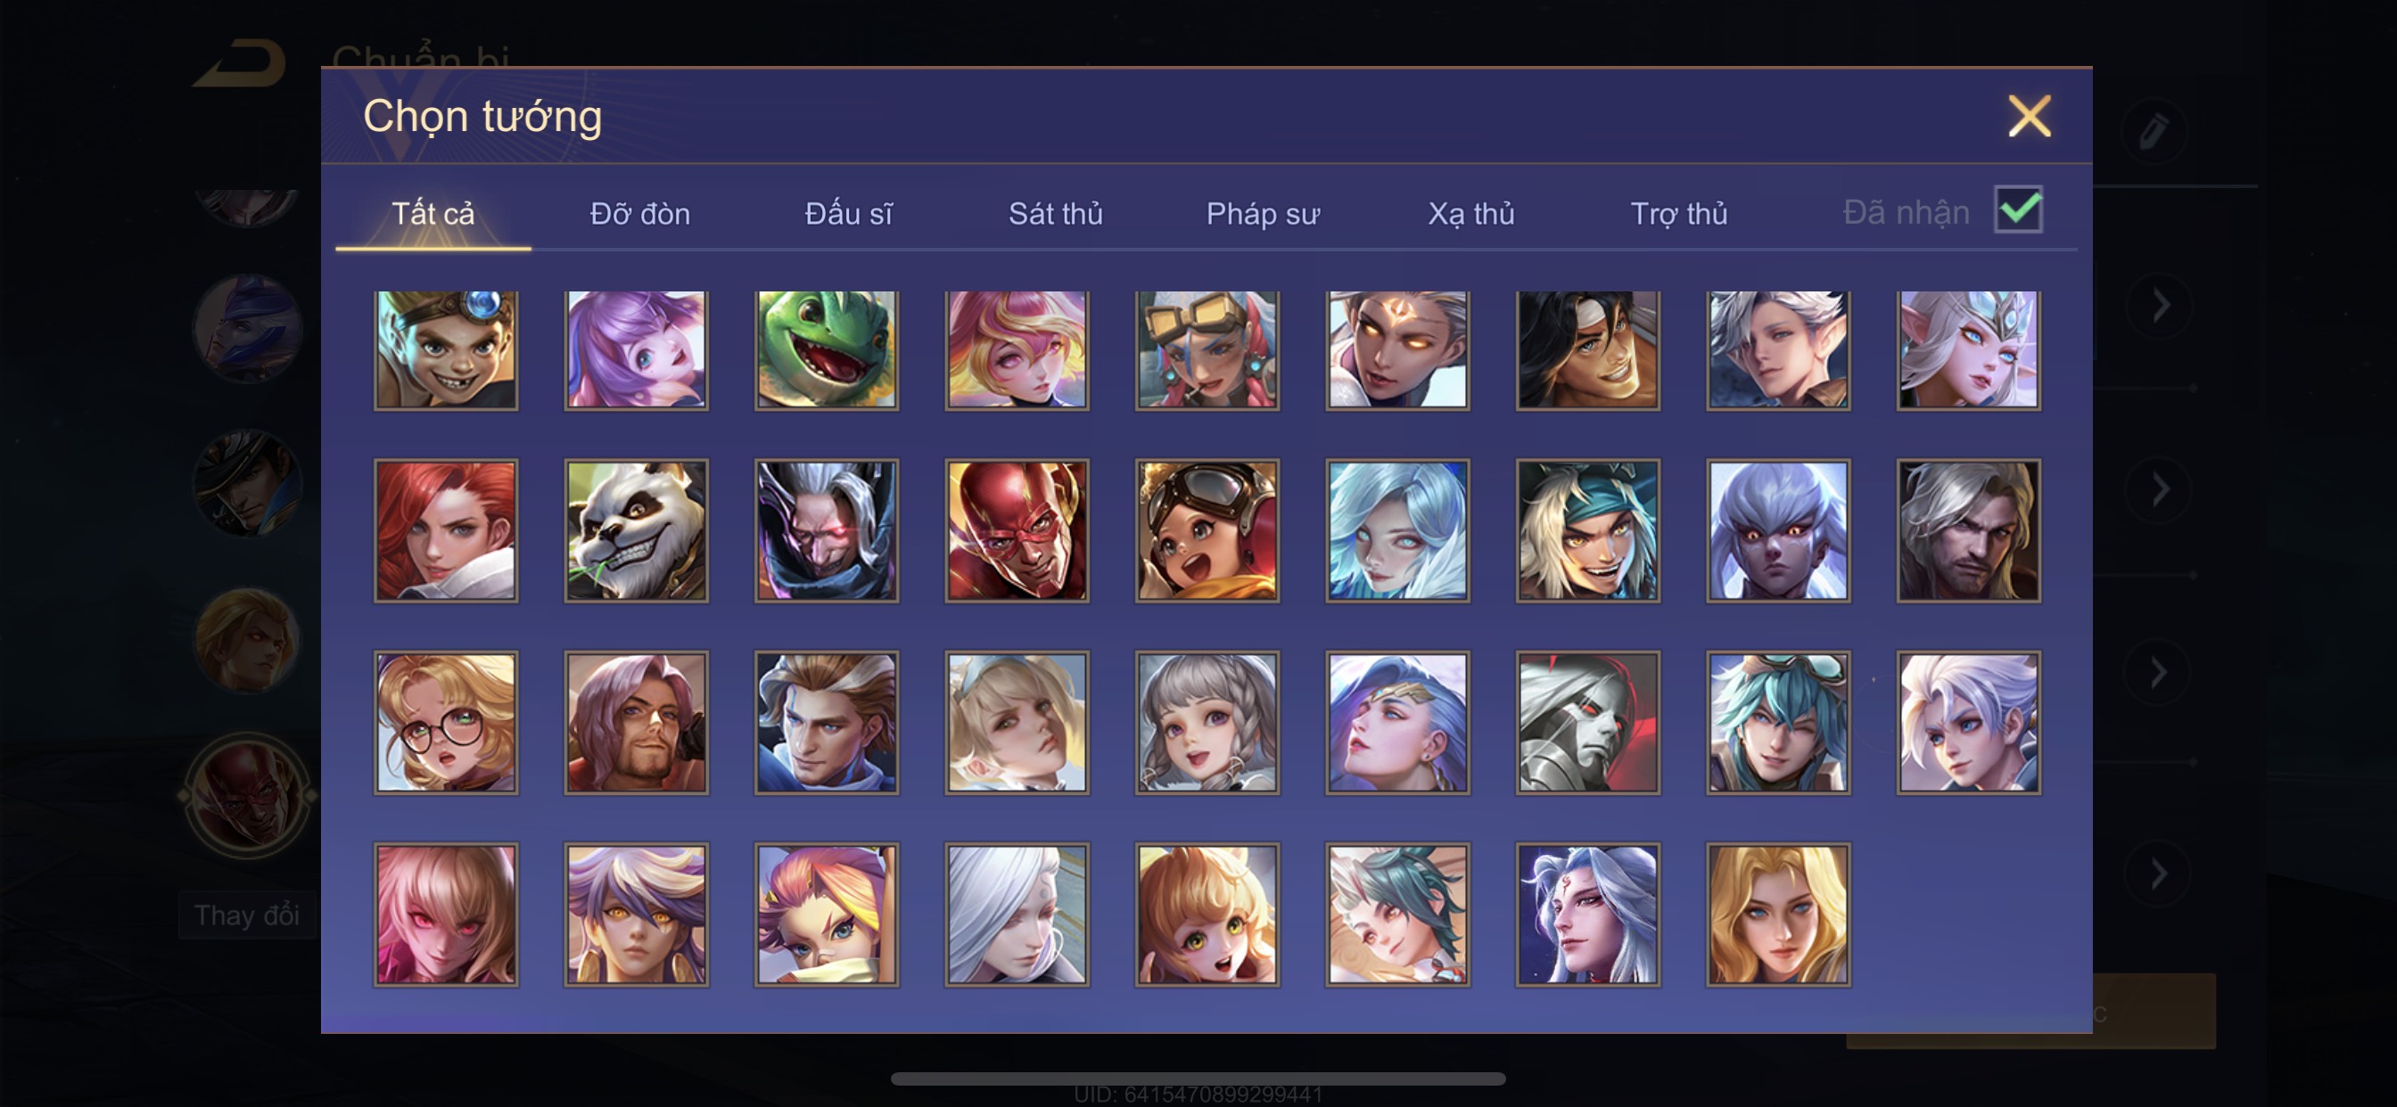Viewport: 2397px width, 1107px height.
Task: Open the Sát thủ tab
Action: click(1055, 214)
